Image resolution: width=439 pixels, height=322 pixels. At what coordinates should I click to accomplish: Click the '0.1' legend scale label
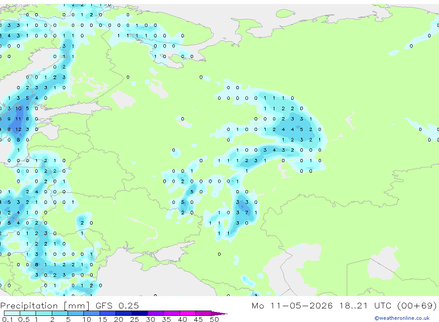click(7, 319)
